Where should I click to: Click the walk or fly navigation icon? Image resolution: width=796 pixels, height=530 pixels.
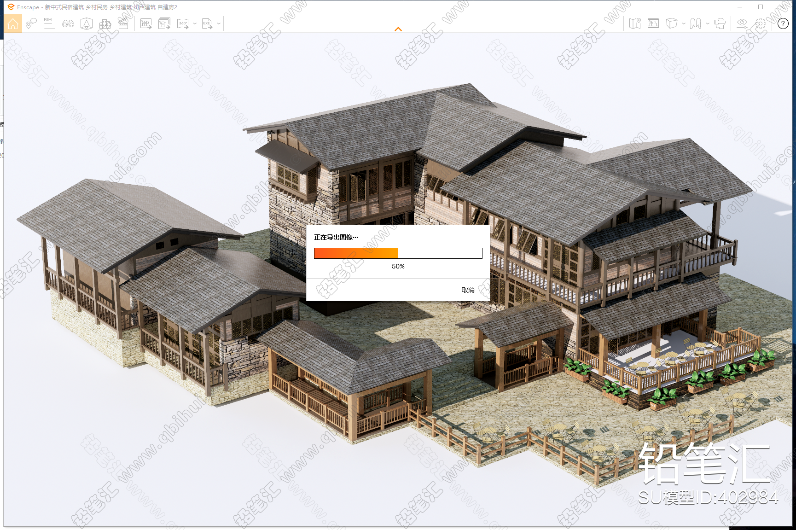pos(696,23)
